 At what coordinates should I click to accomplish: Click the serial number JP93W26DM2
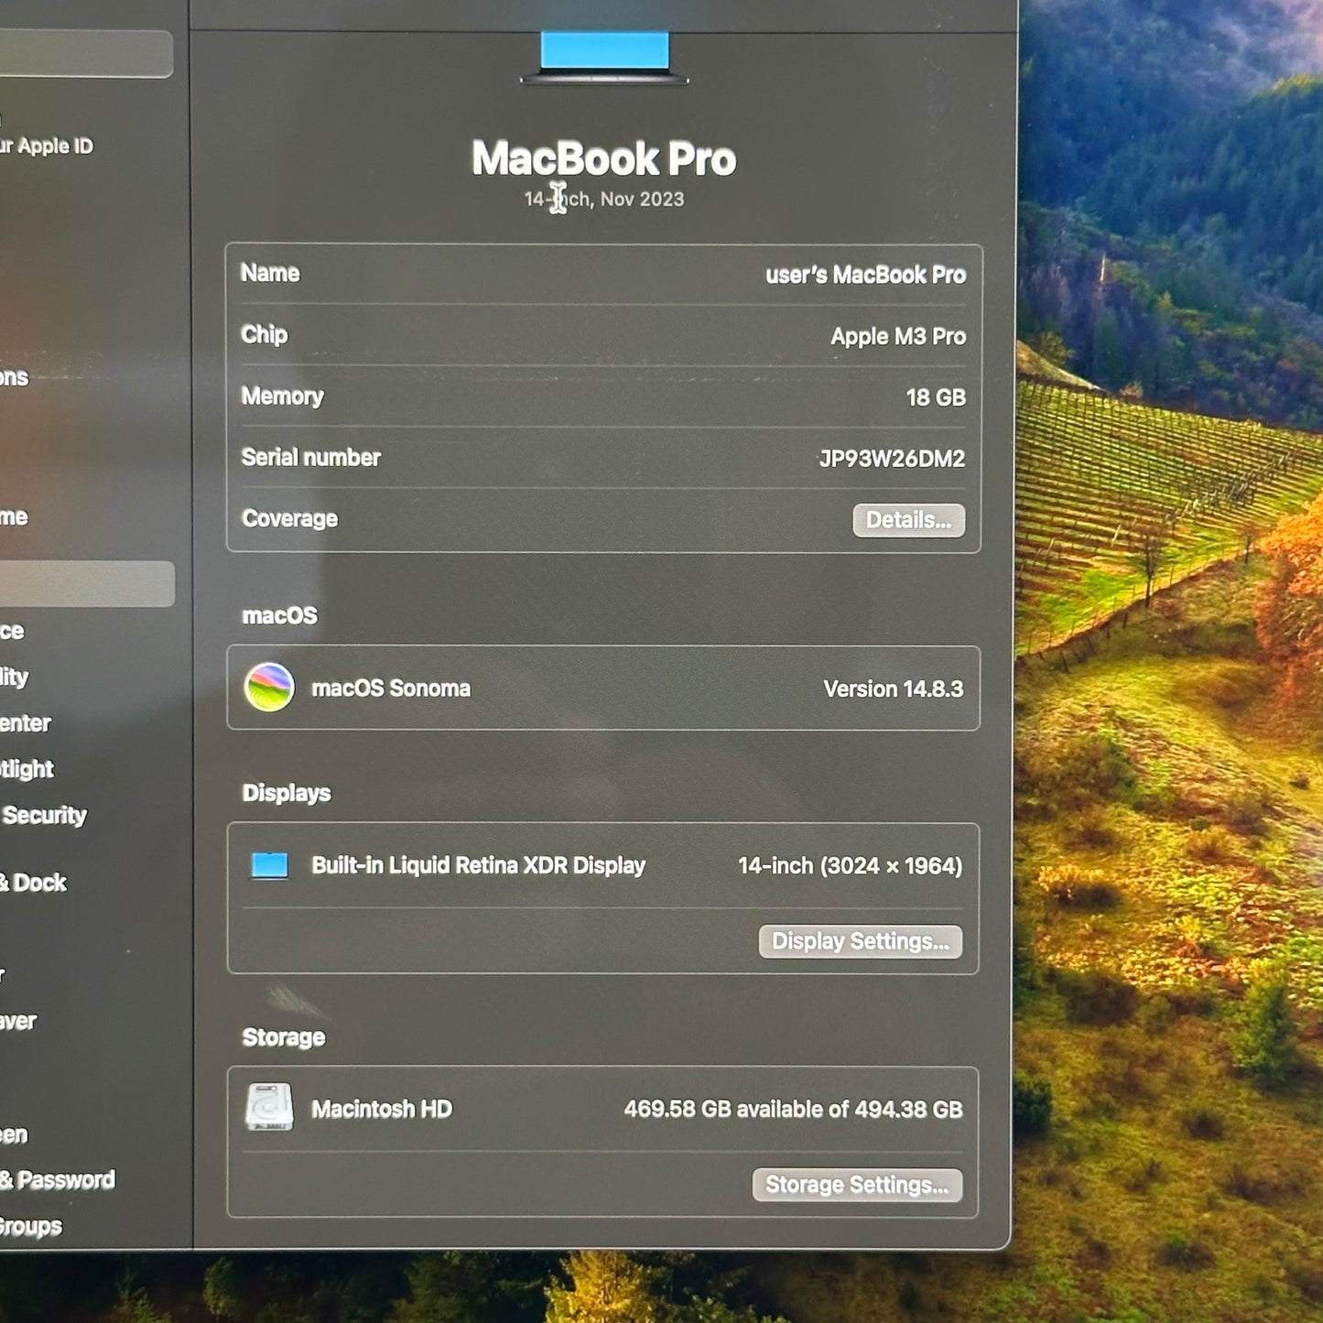pos(892,459)
